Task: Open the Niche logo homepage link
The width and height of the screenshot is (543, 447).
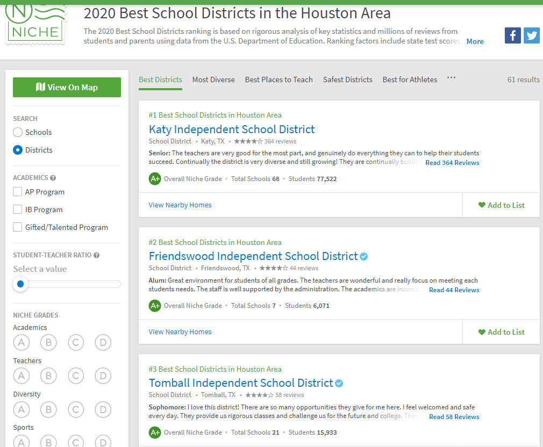Action: (35, 24)
